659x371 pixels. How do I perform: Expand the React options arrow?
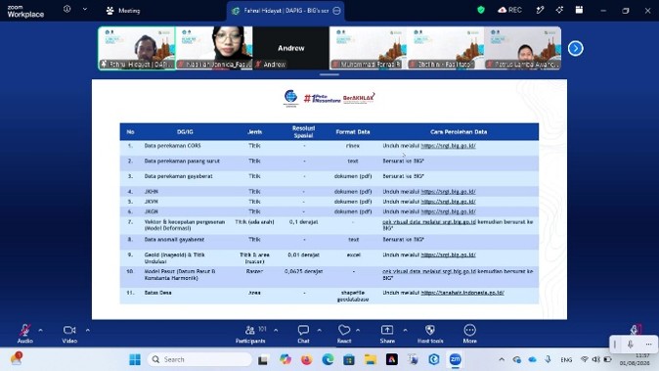pos(358,331)
